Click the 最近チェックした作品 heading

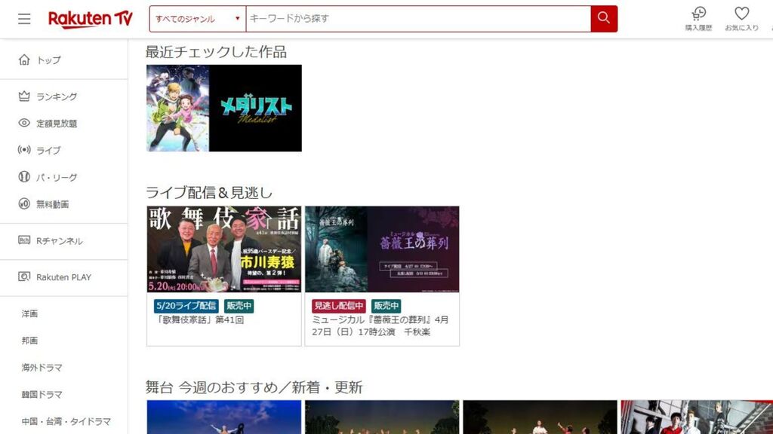[x=216, y=52]
